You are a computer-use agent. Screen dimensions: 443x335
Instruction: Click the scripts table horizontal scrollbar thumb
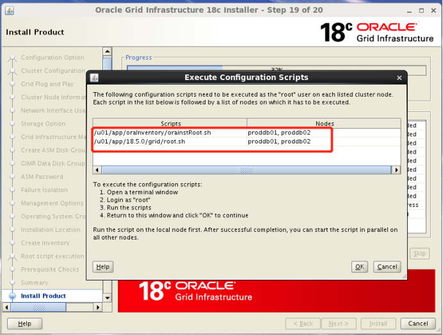(246, 170)
